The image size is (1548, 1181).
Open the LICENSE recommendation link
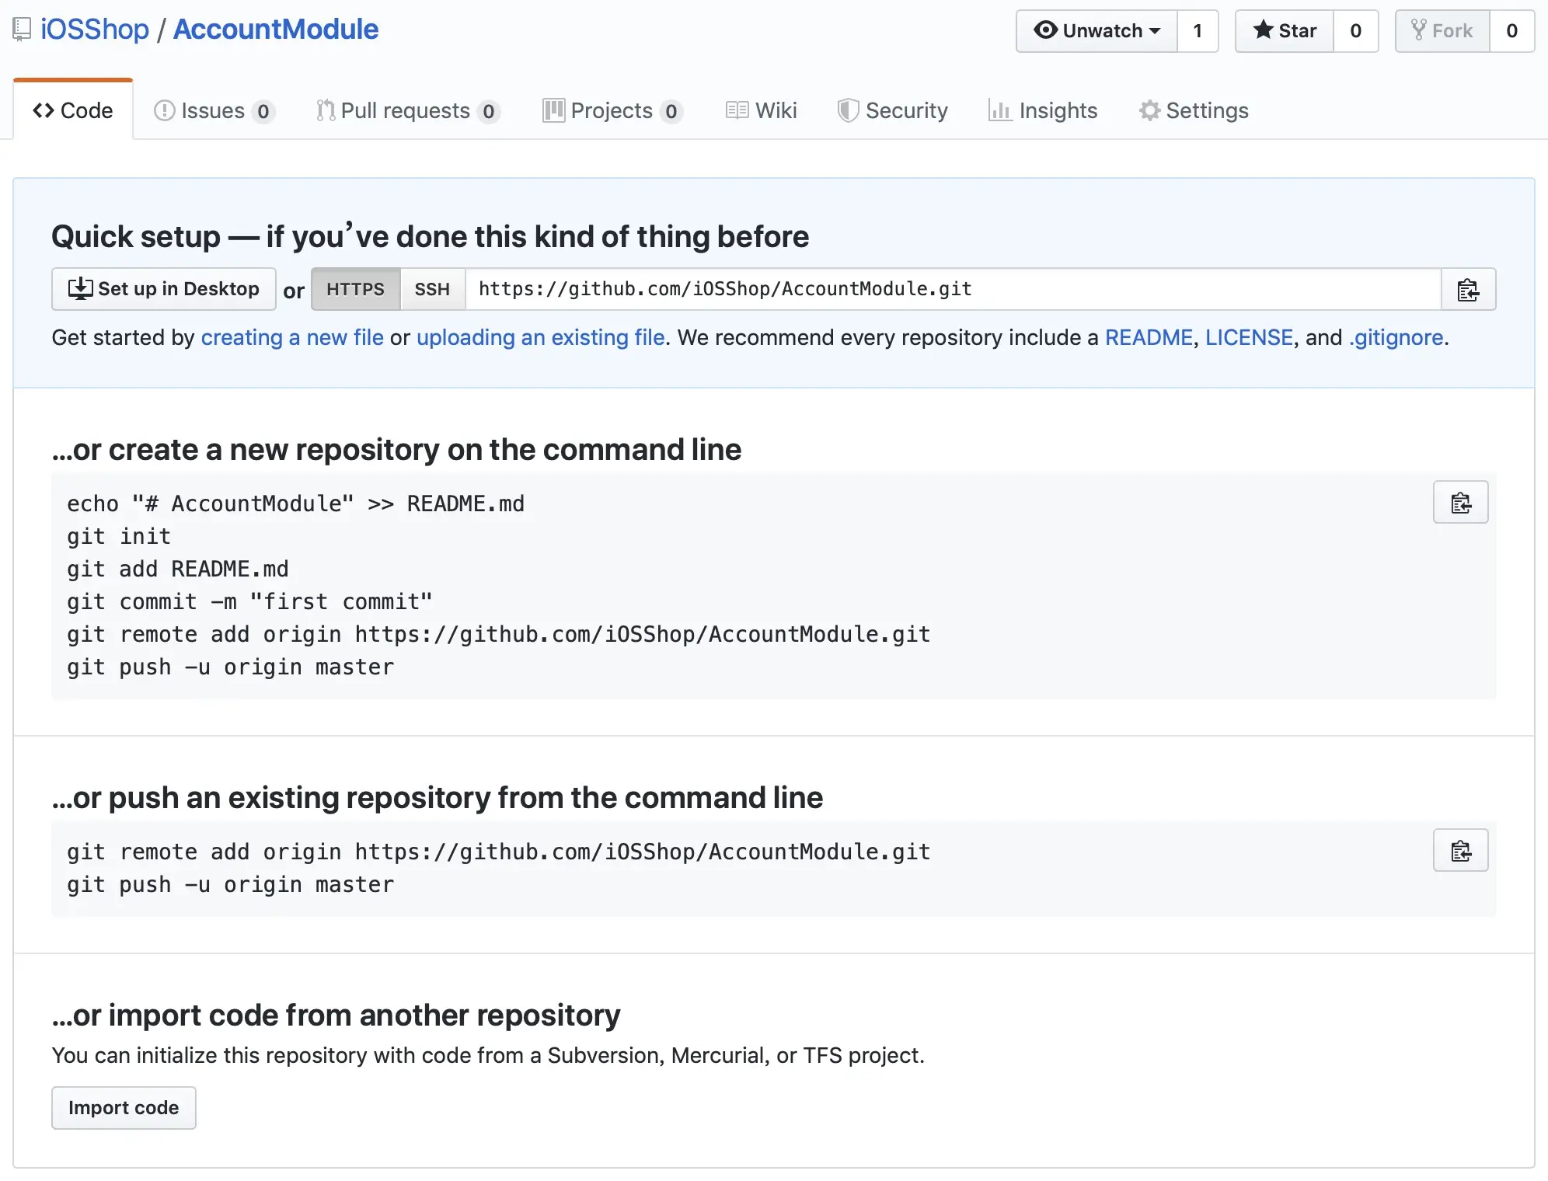(1249, 337)
